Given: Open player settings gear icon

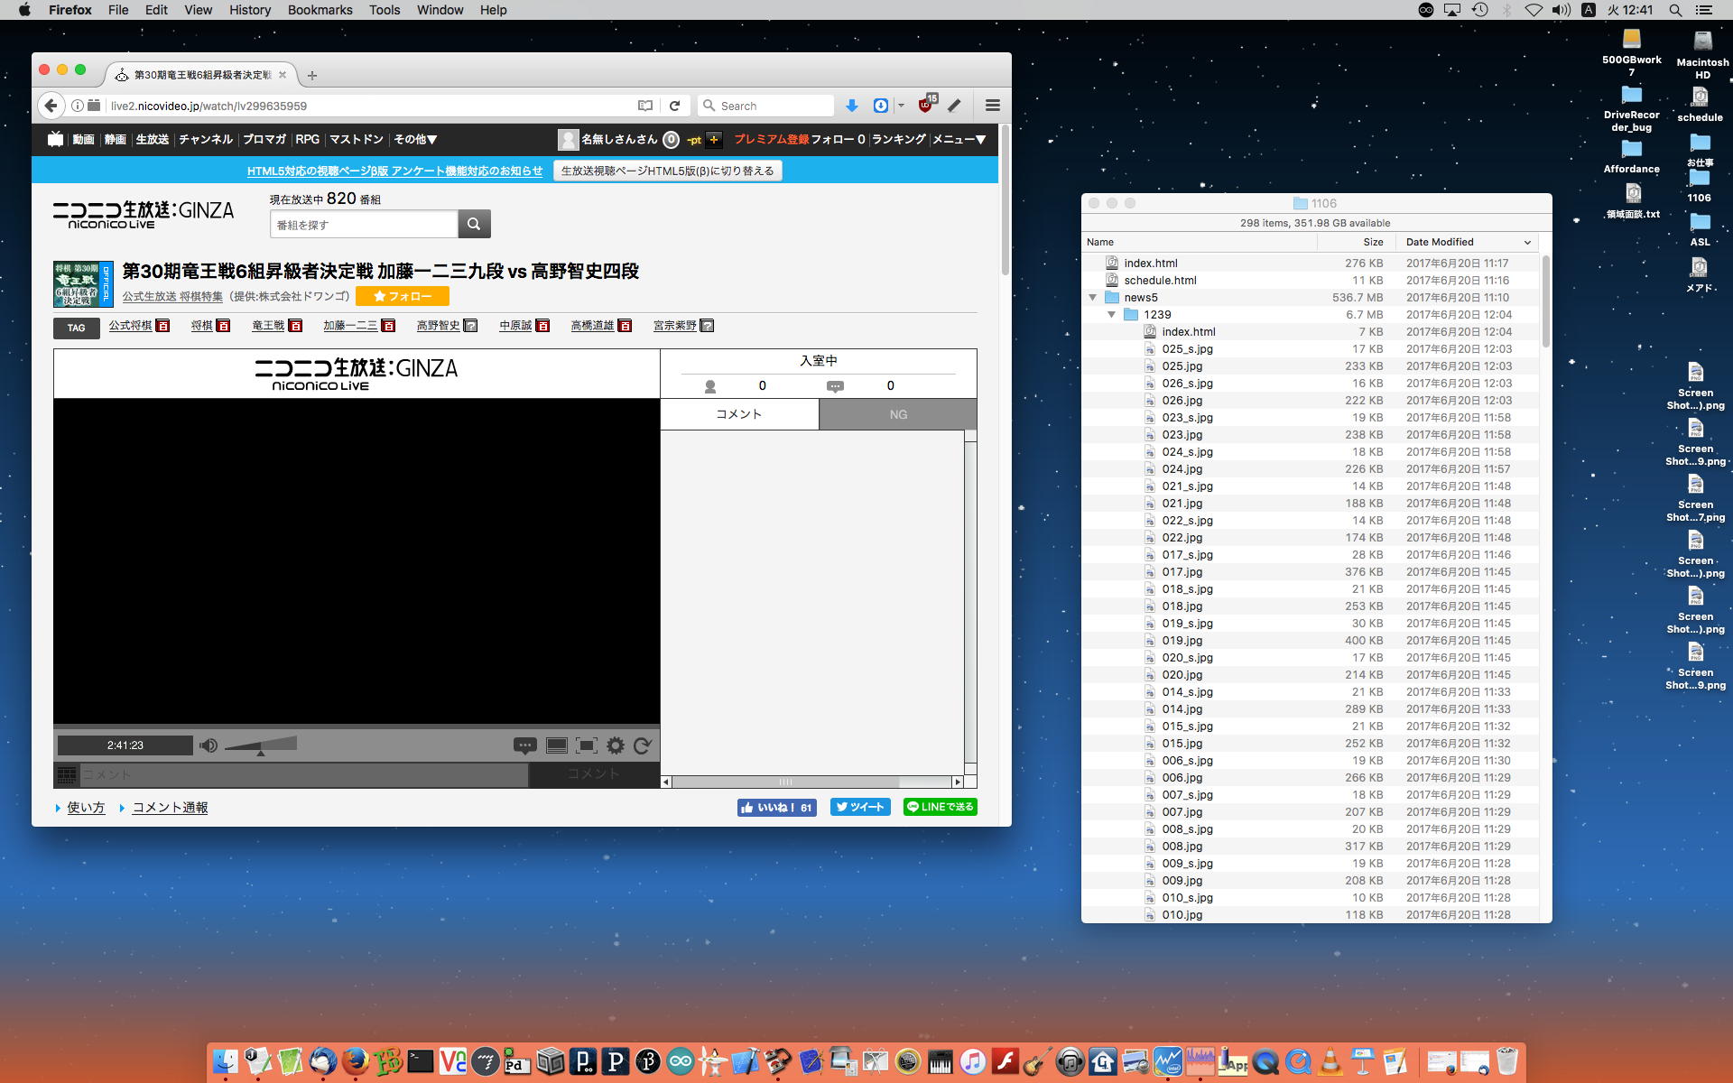Looking at the screenshot, I should pyautogui.click(x=616, y=745).
